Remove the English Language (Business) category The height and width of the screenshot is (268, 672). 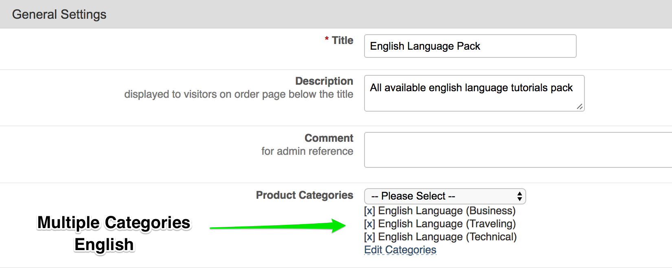(x=369, y=211)
